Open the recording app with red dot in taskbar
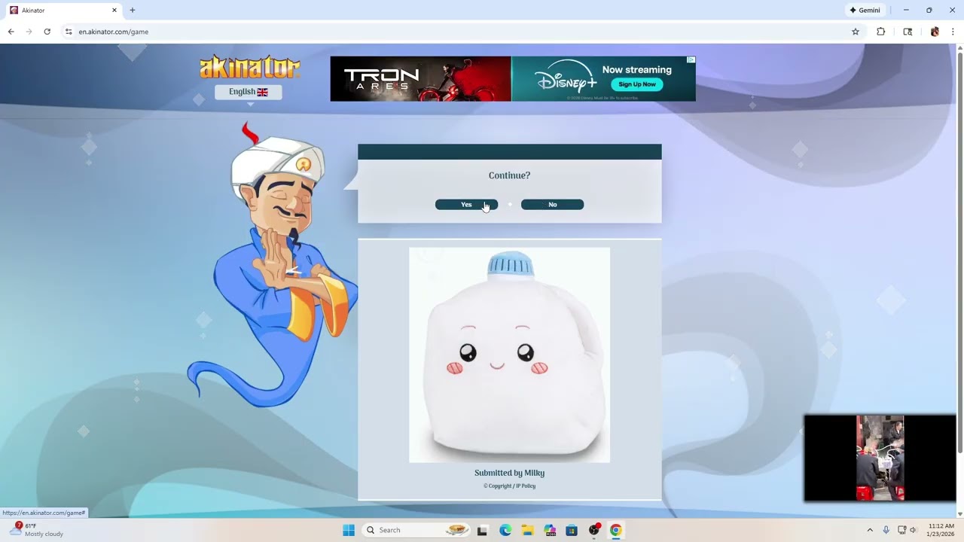 (x=594, y=530)
